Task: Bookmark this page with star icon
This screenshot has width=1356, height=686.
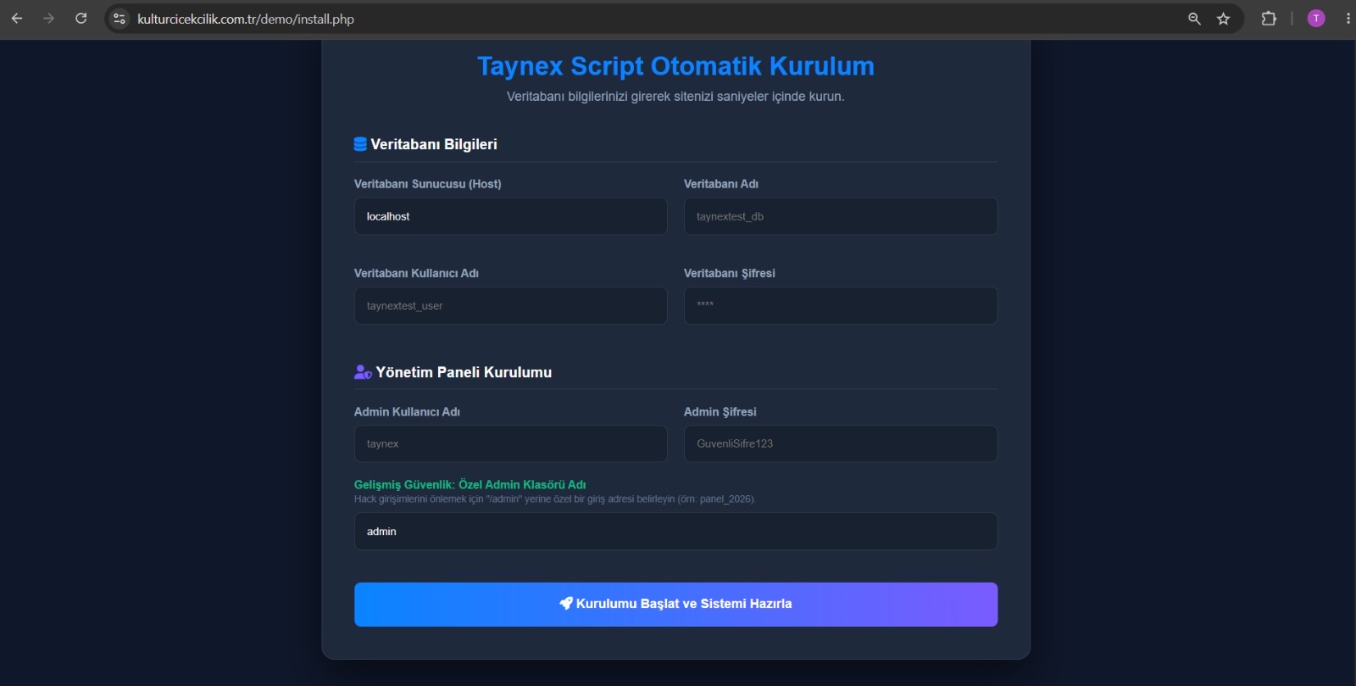Action: click(1223, 19)
